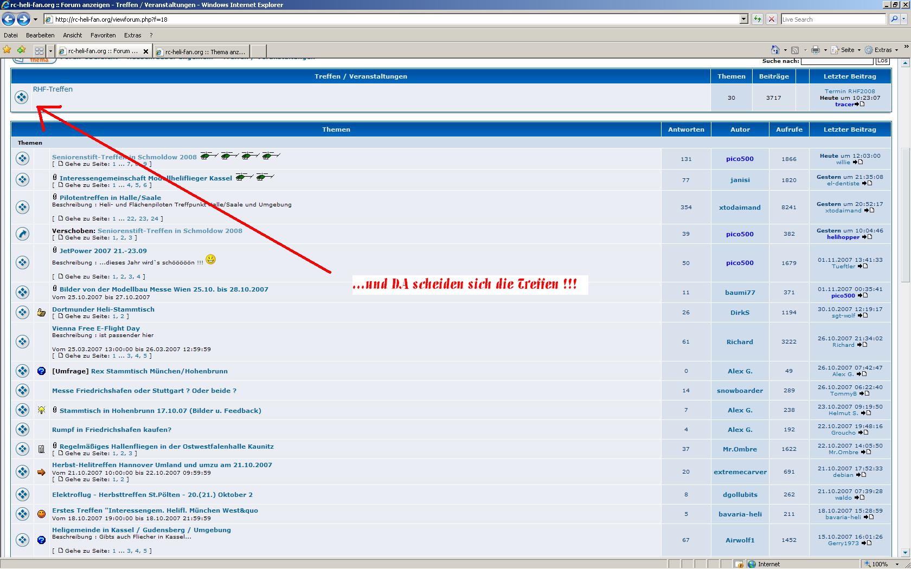Viewport: 911px width, 569px height.
Task: Open author profile xtodaimand in Autor column
Action: pyautogui.click(x=740, y=208)
